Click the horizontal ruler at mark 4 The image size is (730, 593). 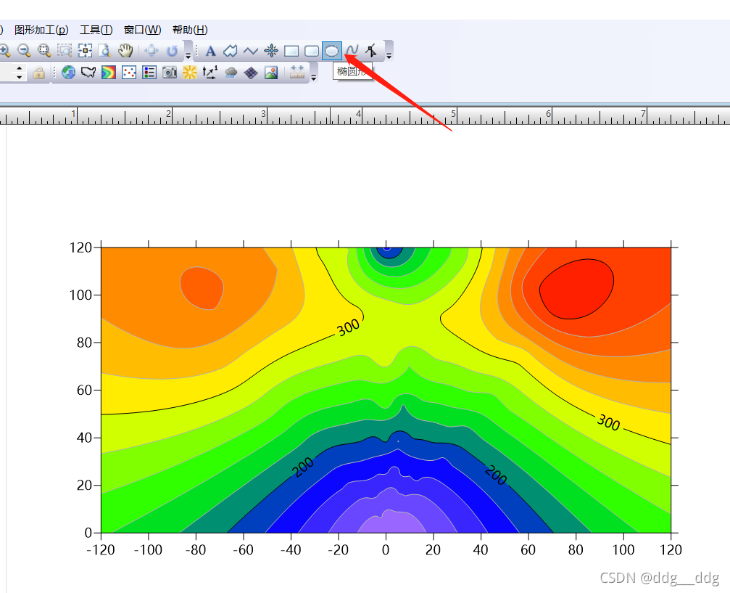[x=359, y=115]
